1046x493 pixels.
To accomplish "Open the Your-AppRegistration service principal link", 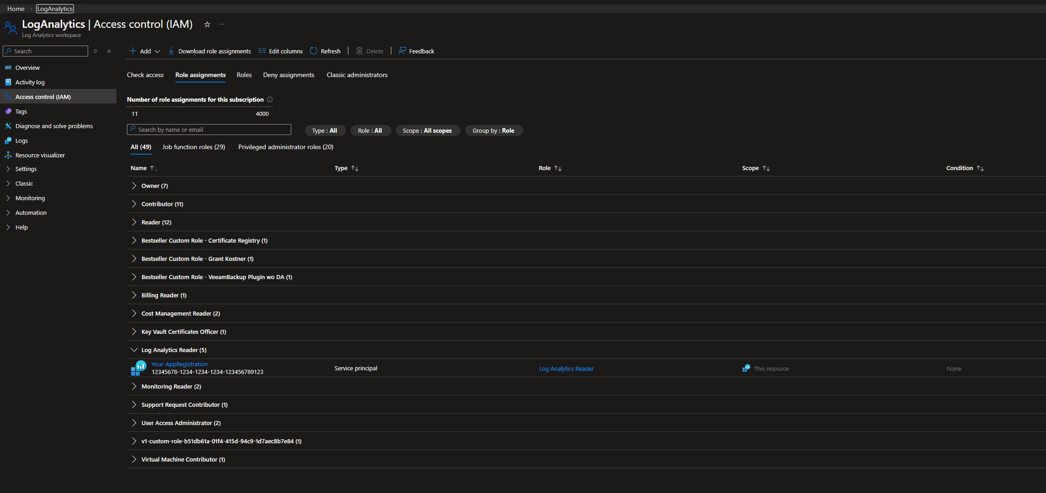I will (x=179, y=364).
